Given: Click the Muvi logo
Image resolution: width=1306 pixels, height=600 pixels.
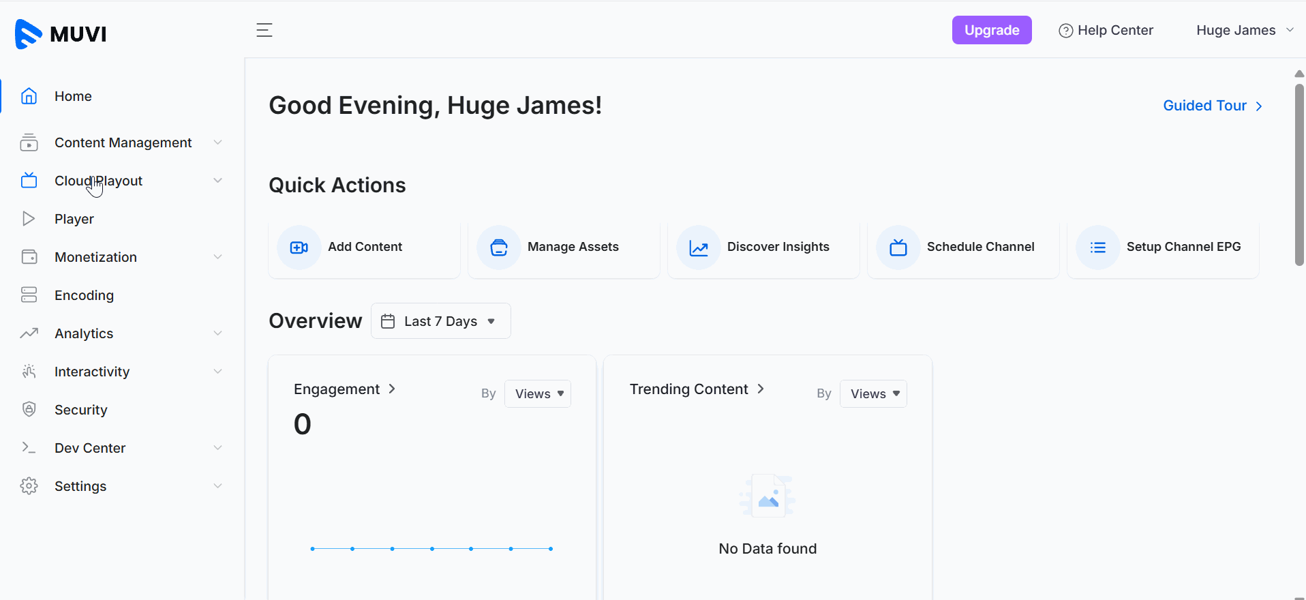Looking at the screenshot, I should [x=61, y=33].
